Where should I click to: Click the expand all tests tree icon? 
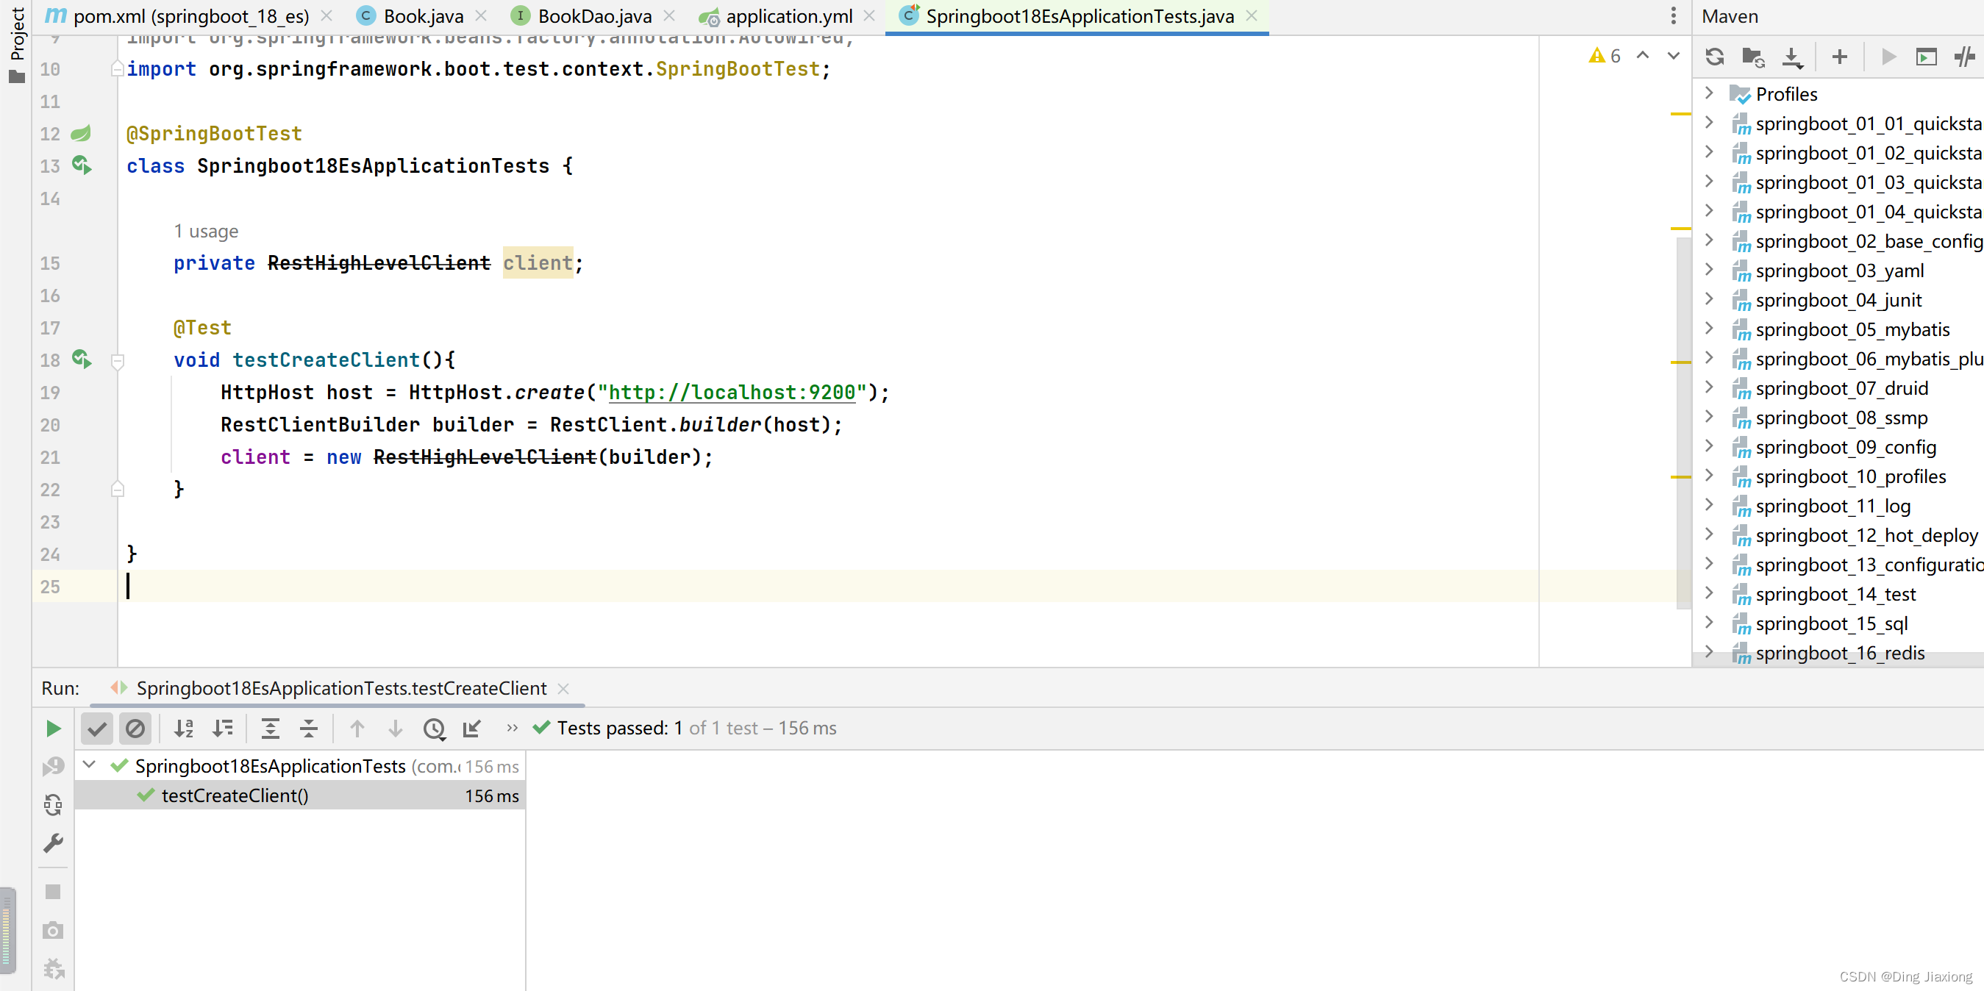(268, 728)
